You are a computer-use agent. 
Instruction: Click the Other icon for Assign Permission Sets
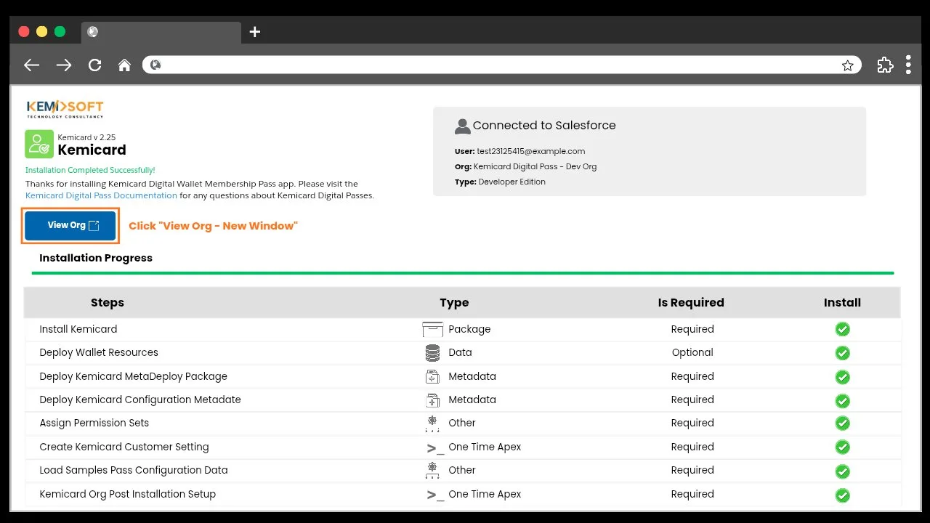(x=432, y=423)
